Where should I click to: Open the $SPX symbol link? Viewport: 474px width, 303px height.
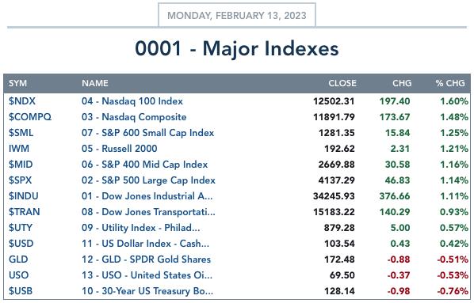pyautogui.click(x=21, y=180)
